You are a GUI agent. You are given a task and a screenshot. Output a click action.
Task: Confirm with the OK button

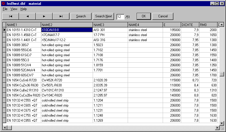click(x=144, y=16)
